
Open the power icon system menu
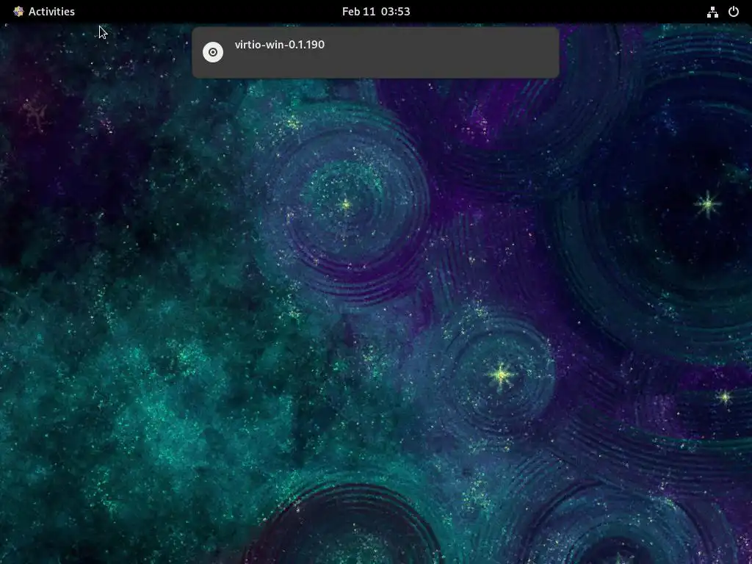[734, 12]
